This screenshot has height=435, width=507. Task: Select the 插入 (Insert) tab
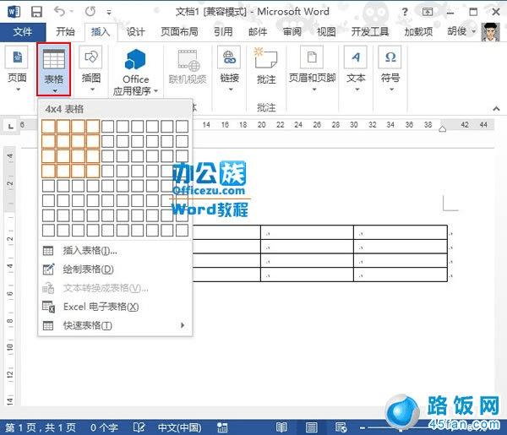(x=101, y=31)
